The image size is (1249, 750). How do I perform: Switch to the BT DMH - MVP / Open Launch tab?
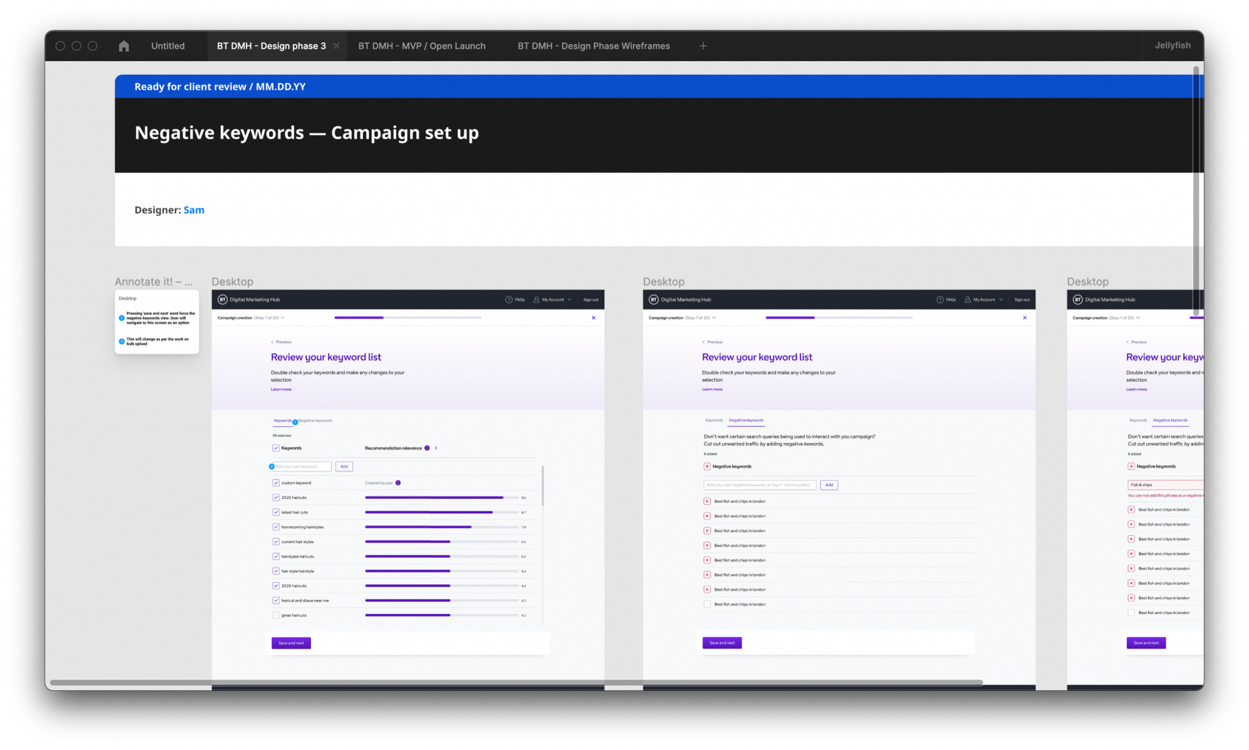pos(422,46)
